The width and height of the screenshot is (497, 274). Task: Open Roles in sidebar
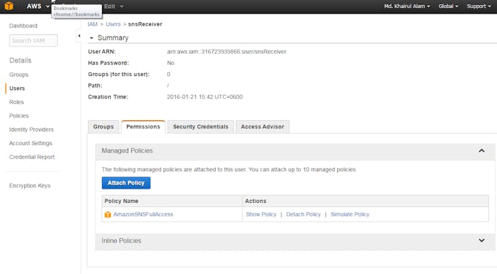click(17, 102)
